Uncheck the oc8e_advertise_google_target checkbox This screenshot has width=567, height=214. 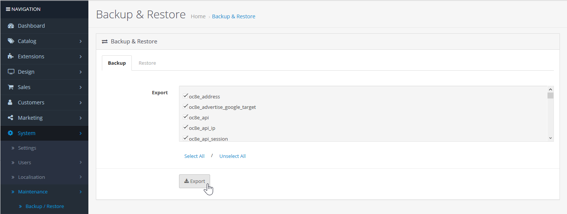185,107
